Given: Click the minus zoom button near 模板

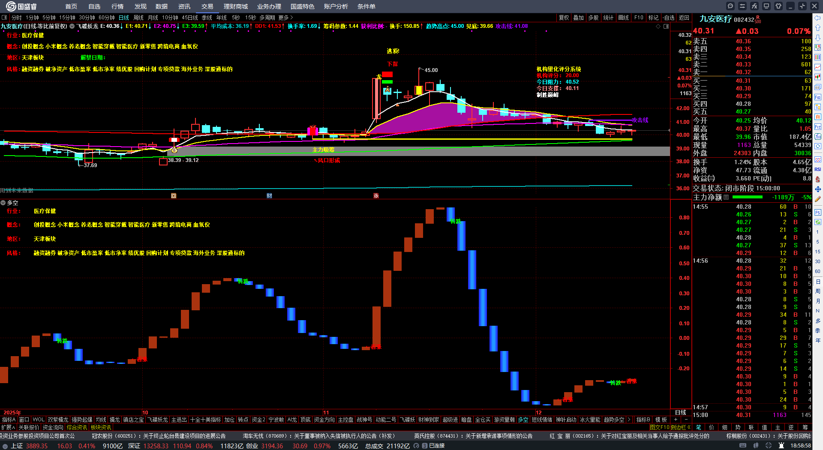Looking at the screenshot, I should [686, 420].
